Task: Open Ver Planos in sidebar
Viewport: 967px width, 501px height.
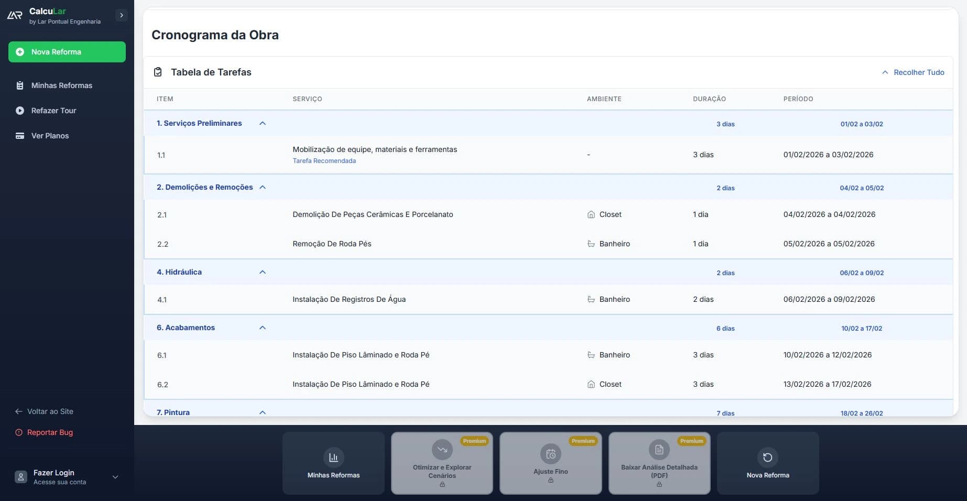Action: (50, 136)
